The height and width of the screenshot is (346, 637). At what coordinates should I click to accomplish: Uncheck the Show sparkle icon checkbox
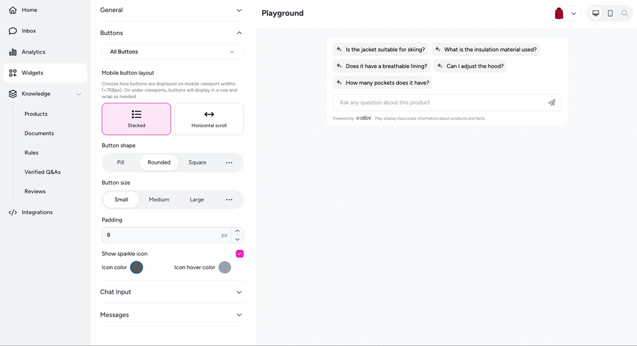[240, 253]
